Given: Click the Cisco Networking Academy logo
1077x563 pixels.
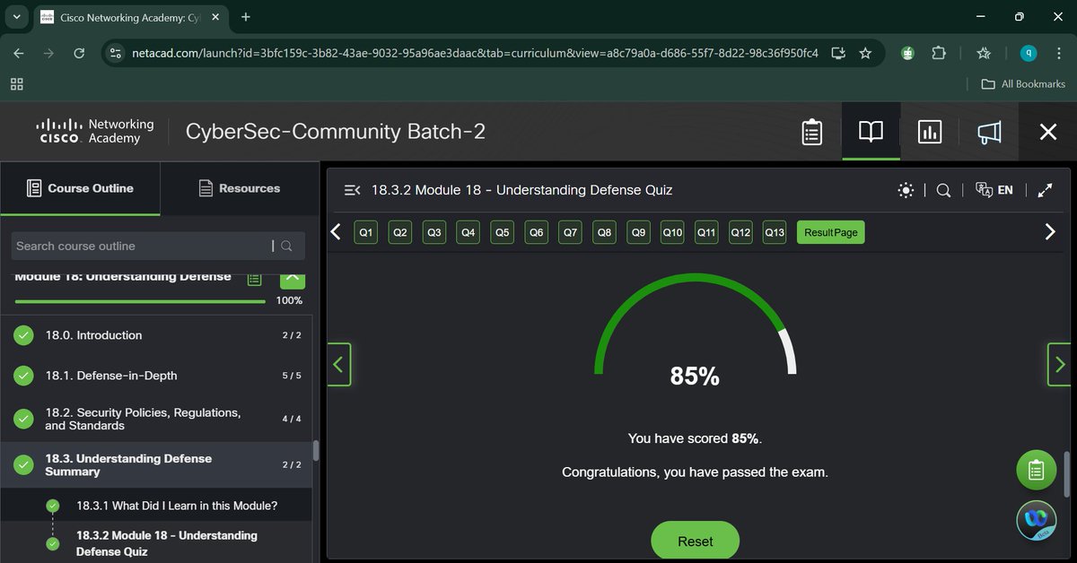Looking at the screenshot, I should click(95, 131).
